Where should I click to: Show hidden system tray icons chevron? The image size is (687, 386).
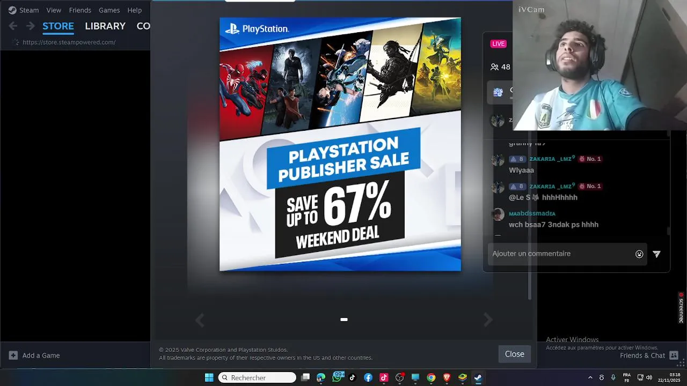coord(590,377)
